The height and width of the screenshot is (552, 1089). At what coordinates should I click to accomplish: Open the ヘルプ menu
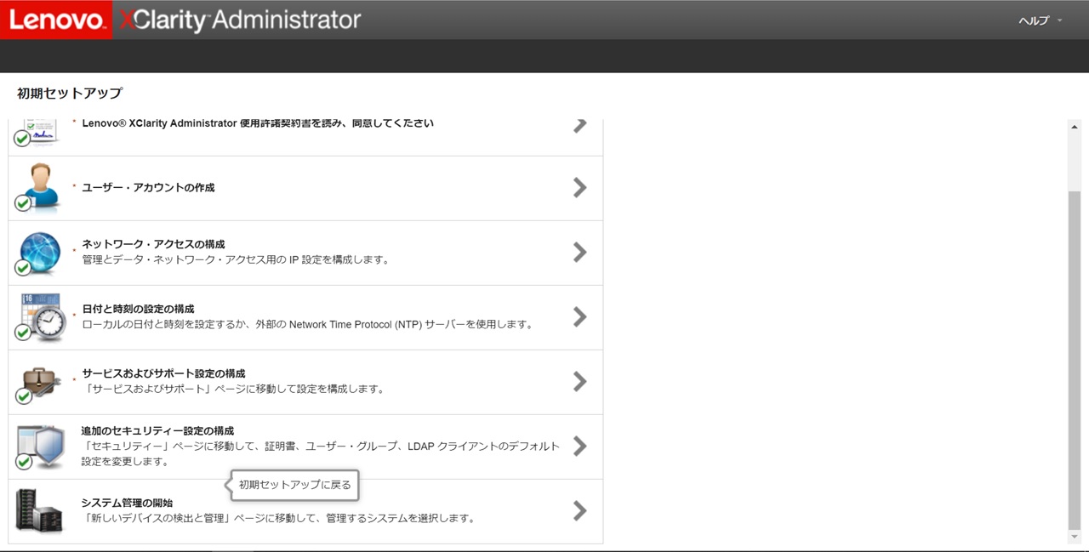click(1041, 20)
